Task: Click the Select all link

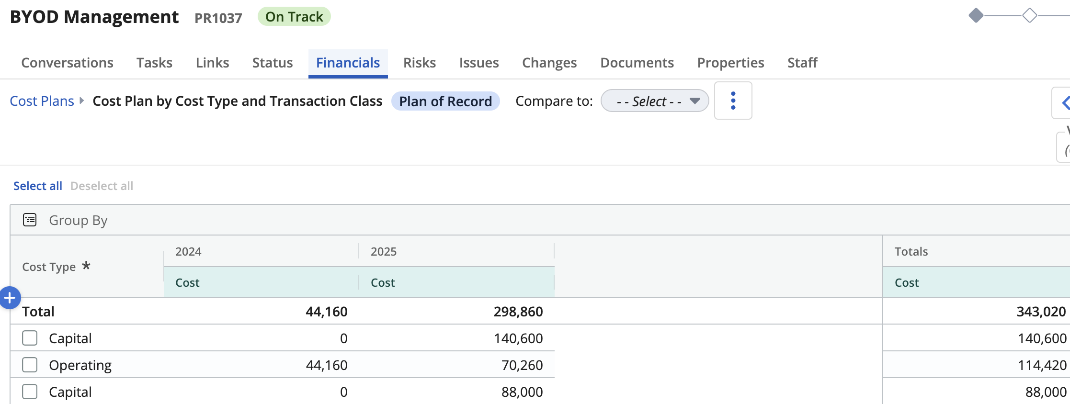Action: click(37, 186)
